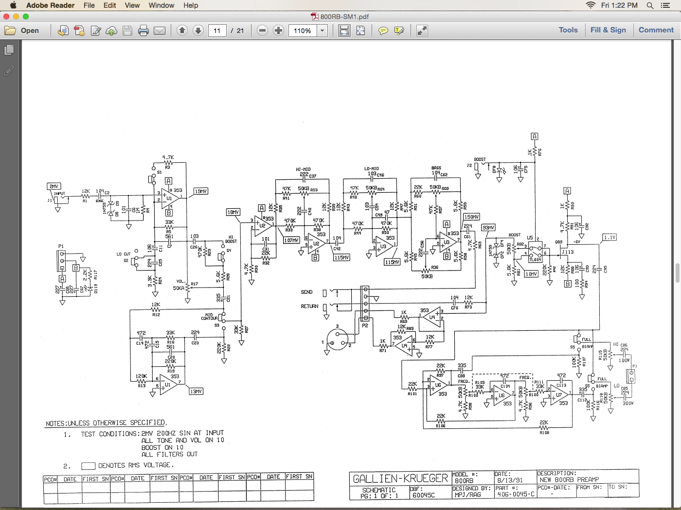Click the NEW 800RB PREAMP description text
Image resolution: width=681 pixels, height=510 pixels.
(x=569, y=479)
